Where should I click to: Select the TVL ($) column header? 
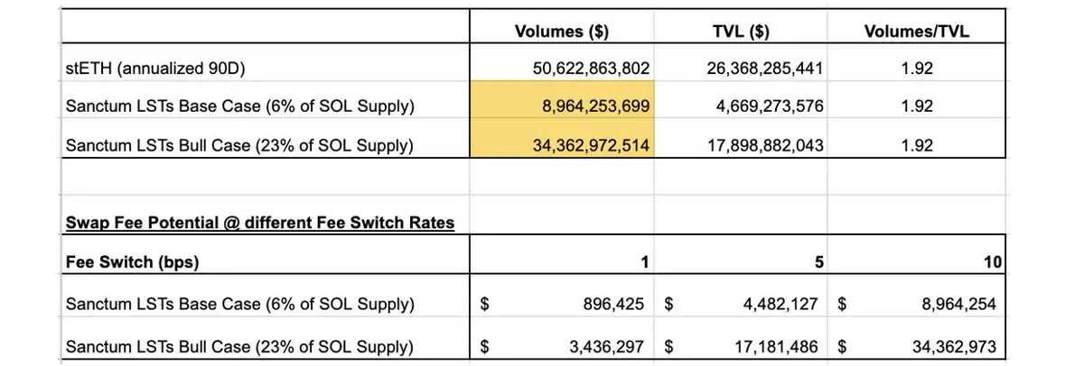740,31
